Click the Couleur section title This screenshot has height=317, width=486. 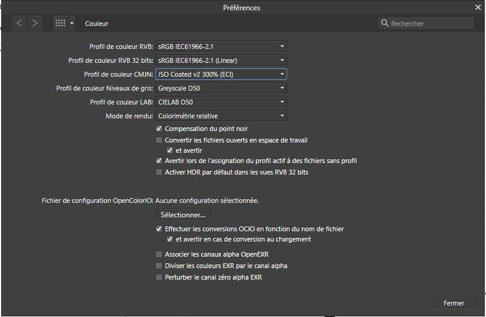tap(97, 24)
